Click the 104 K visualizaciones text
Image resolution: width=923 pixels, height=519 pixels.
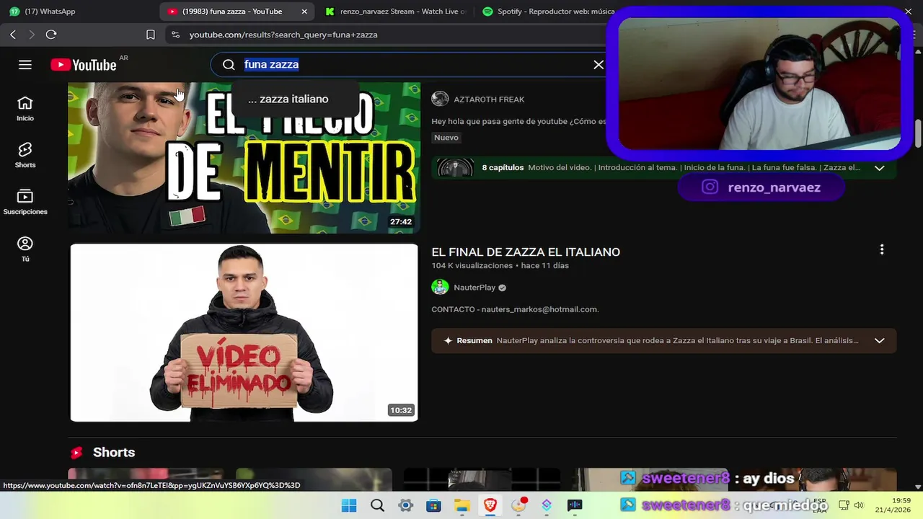(x=472, y=265)
